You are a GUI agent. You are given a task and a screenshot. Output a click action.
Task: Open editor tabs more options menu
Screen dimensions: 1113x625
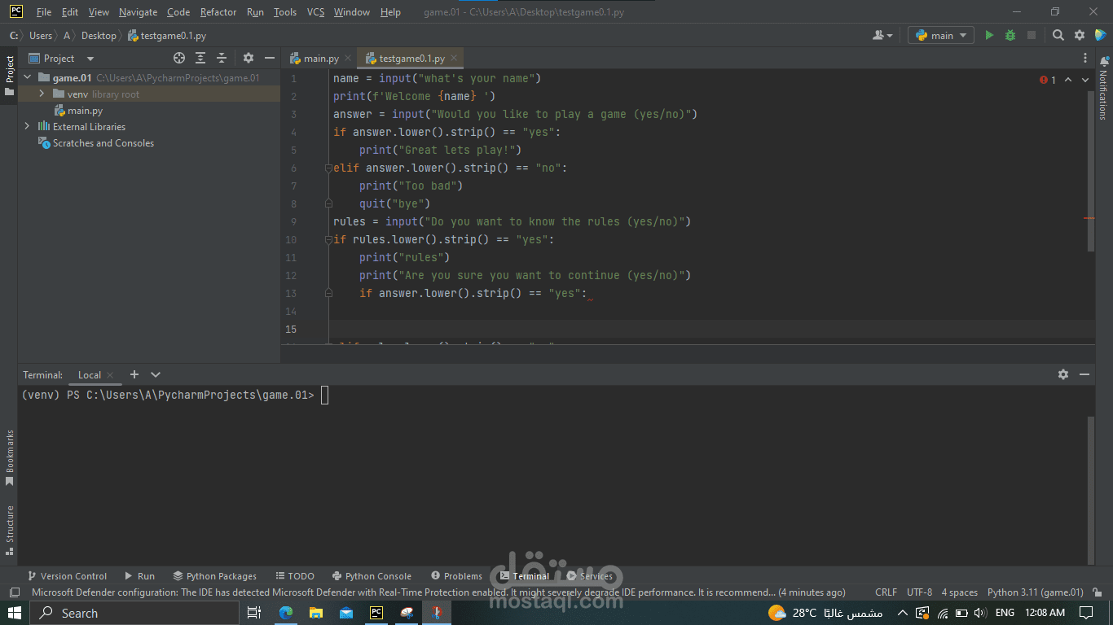(1085, 59)
